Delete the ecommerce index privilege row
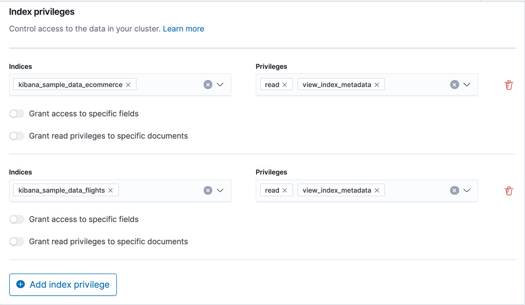This screenshot has width=525, height=305. click(x=509, y=85)
